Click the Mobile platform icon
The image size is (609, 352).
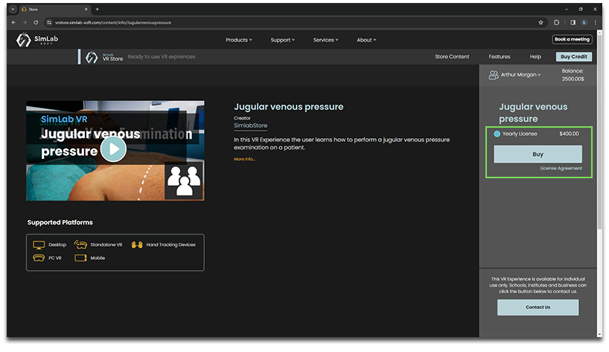pyautogui.click(x=80, y=258)
